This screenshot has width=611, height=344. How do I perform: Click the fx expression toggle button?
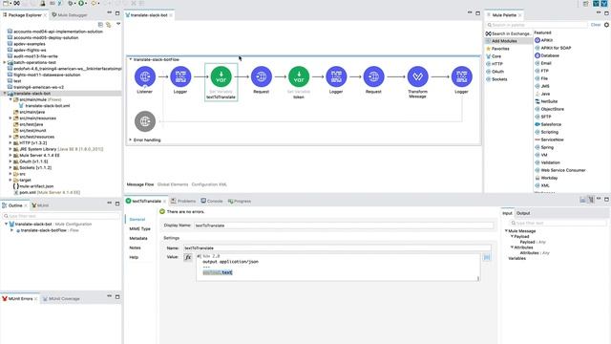pyautogui.click(x=188, y=257)
